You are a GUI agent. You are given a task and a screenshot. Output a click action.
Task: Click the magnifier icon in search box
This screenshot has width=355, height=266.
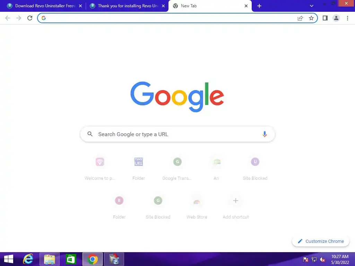coord(90,134)
